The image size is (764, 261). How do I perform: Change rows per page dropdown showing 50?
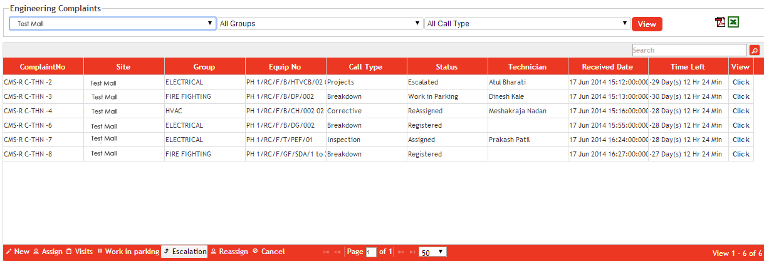pyautogui.click(x=432, y=252)
